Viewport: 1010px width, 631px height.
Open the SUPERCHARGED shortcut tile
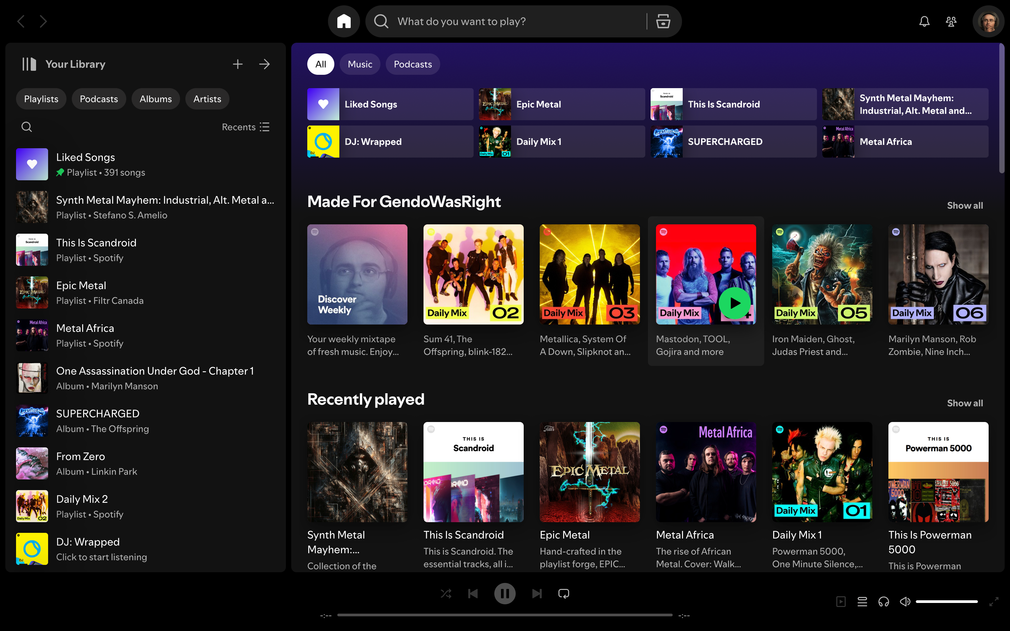pos(733,142)
